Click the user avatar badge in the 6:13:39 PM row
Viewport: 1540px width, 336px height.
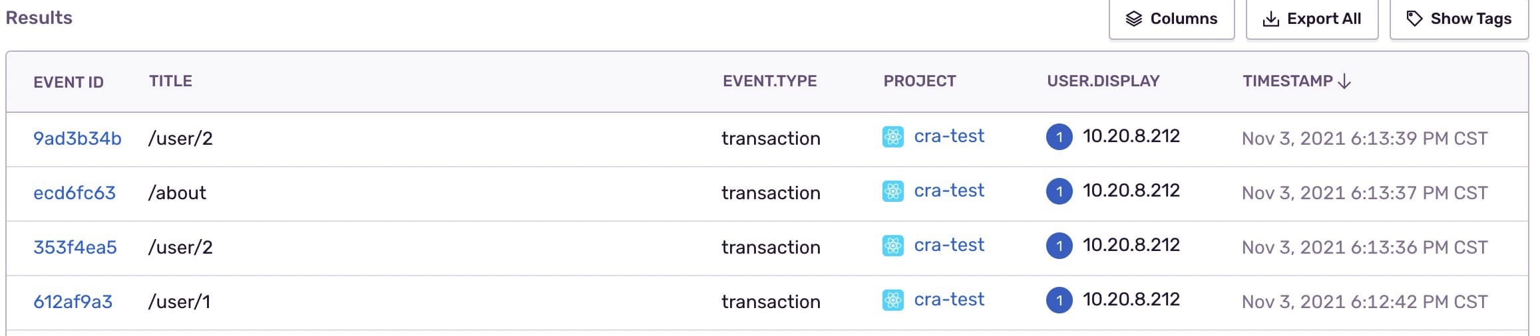tap(1059, 137)
